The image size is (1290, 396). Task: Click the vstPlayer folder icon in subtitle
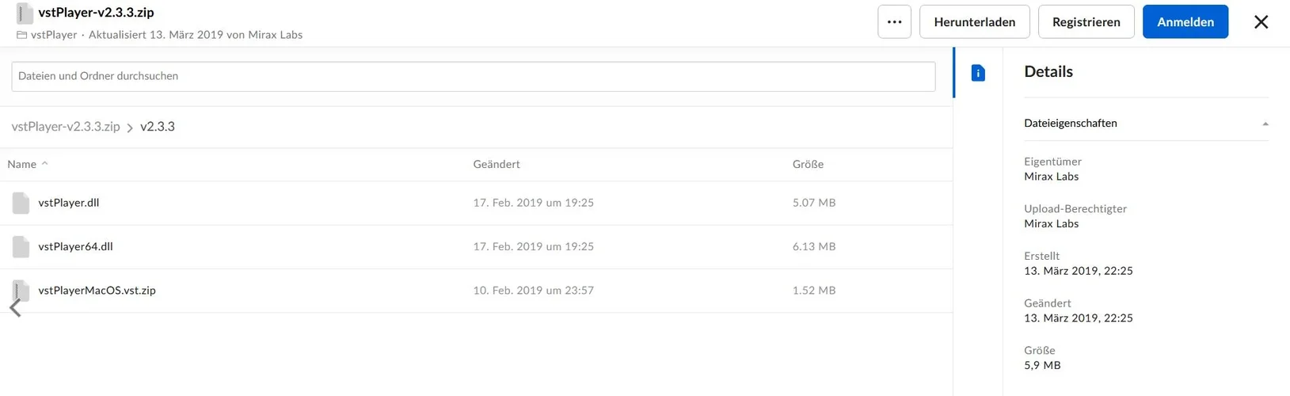[x=21, y=35]
